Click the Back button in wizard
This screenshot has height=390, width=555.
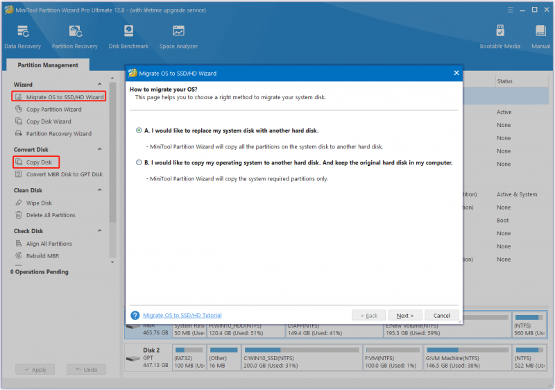click(x=369, y=315)
